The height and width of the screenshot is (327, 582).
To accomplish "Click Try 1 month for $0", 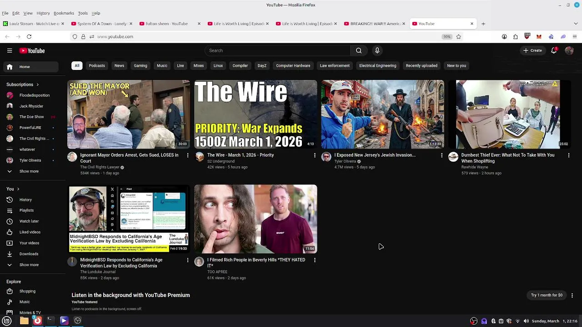I will tap(547, 295).
